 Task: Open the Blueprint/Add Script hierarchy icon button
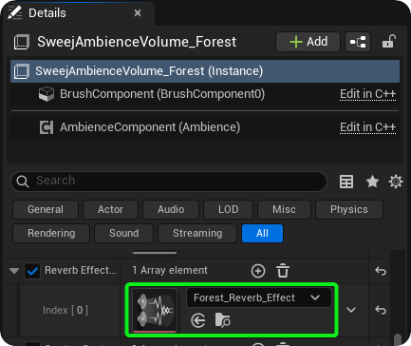[358, 42]
